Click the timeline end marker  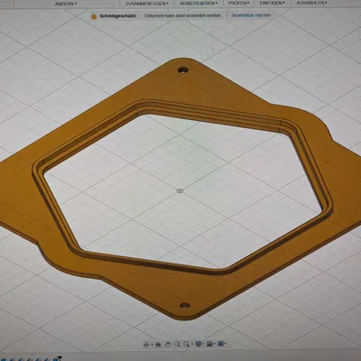[60, 358]
